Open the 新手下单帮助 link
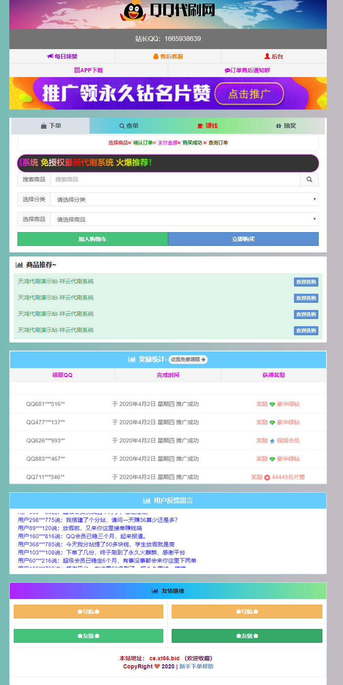This screenshot has height=685, width=343. click(196, 666)
